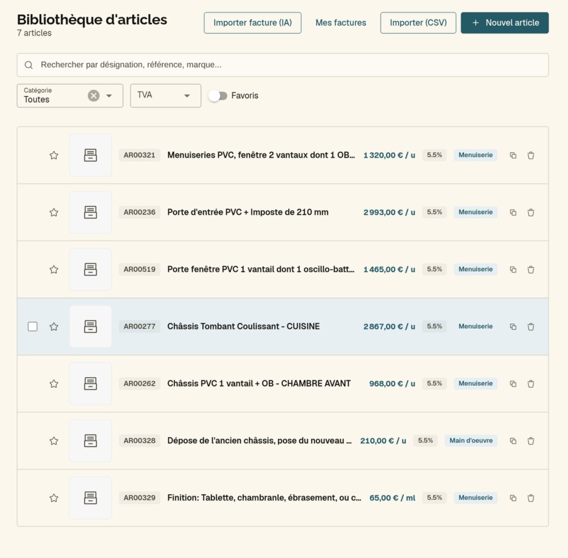Image resolution: width=568 pixels, height=558 pixels.
Task: Duplicate article AR00277
Action: pos(513,327)
